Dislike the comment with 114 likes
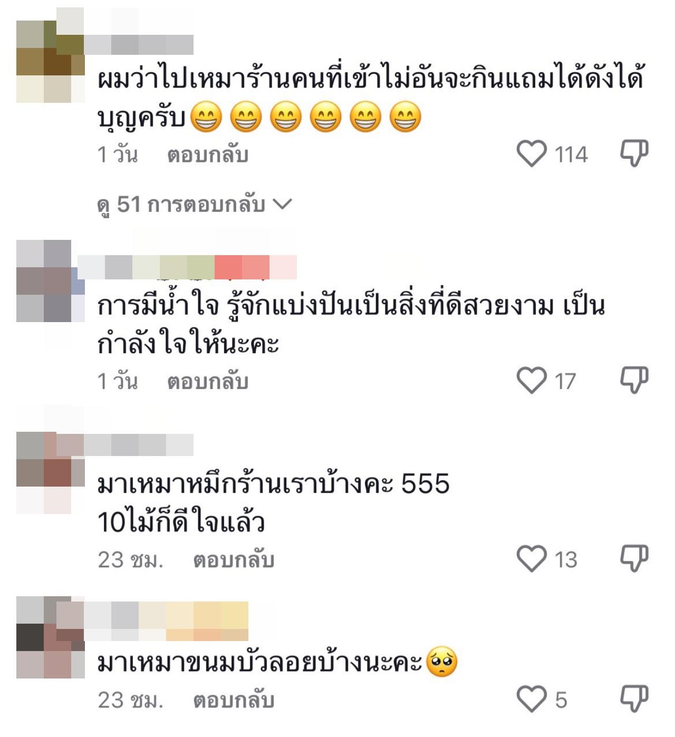 coord(634,153)
